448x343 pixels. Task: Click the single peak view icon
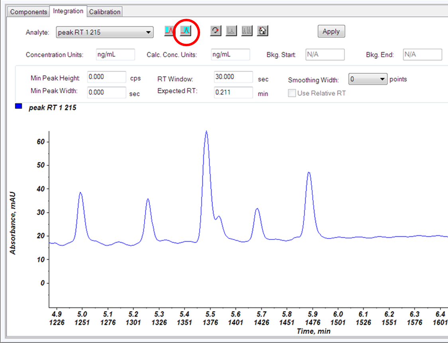[231, 31]
